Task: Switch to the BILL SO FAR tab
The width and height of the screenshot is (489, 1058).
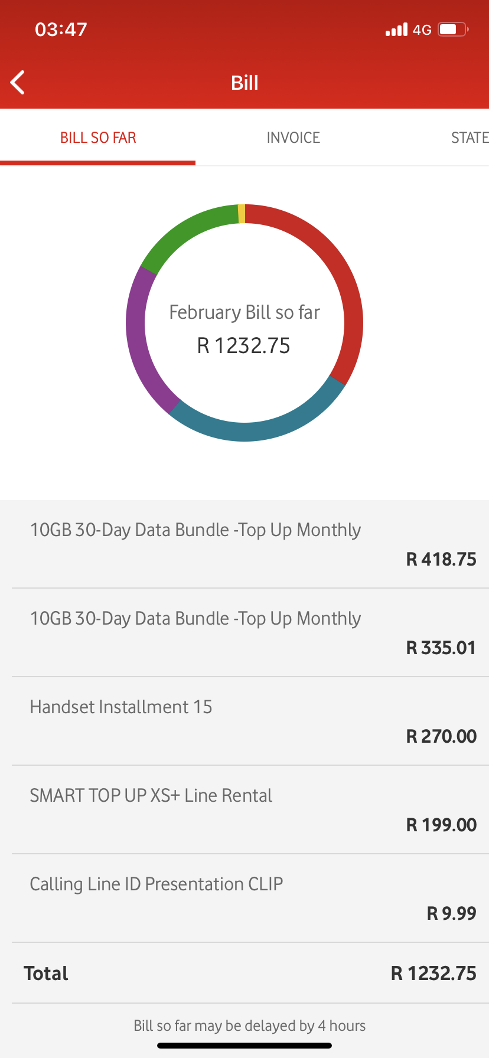Action: coord(98,138)
